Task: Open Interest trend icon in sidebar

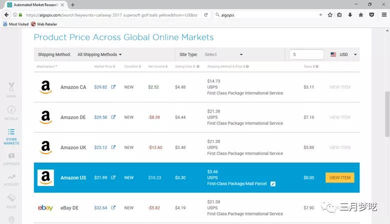Action: pos(11,179)
